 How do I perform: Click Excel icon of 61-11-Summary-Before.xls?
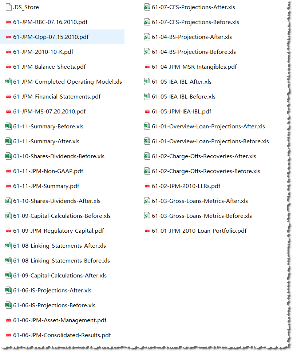tap(8, 126)
